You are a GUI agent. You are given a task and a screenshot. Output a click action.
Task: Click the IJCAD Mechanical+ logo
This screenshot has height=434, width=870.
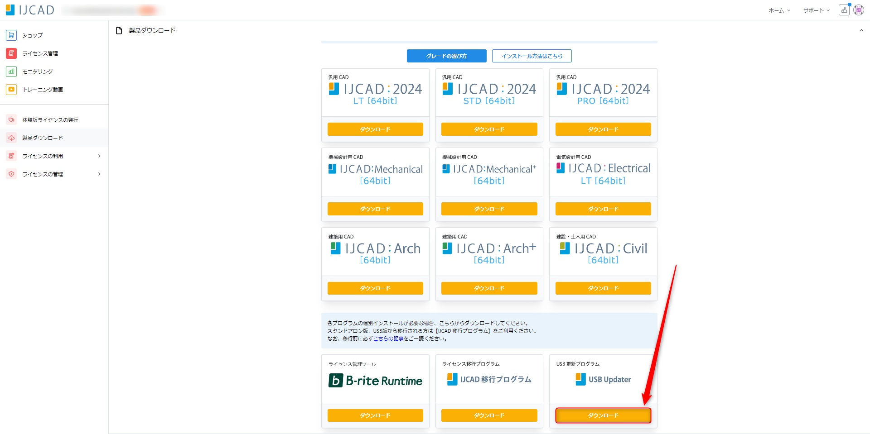489,174
